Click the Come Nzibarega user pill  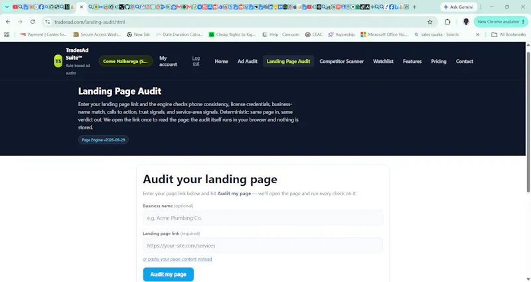[x=125, y=61]
